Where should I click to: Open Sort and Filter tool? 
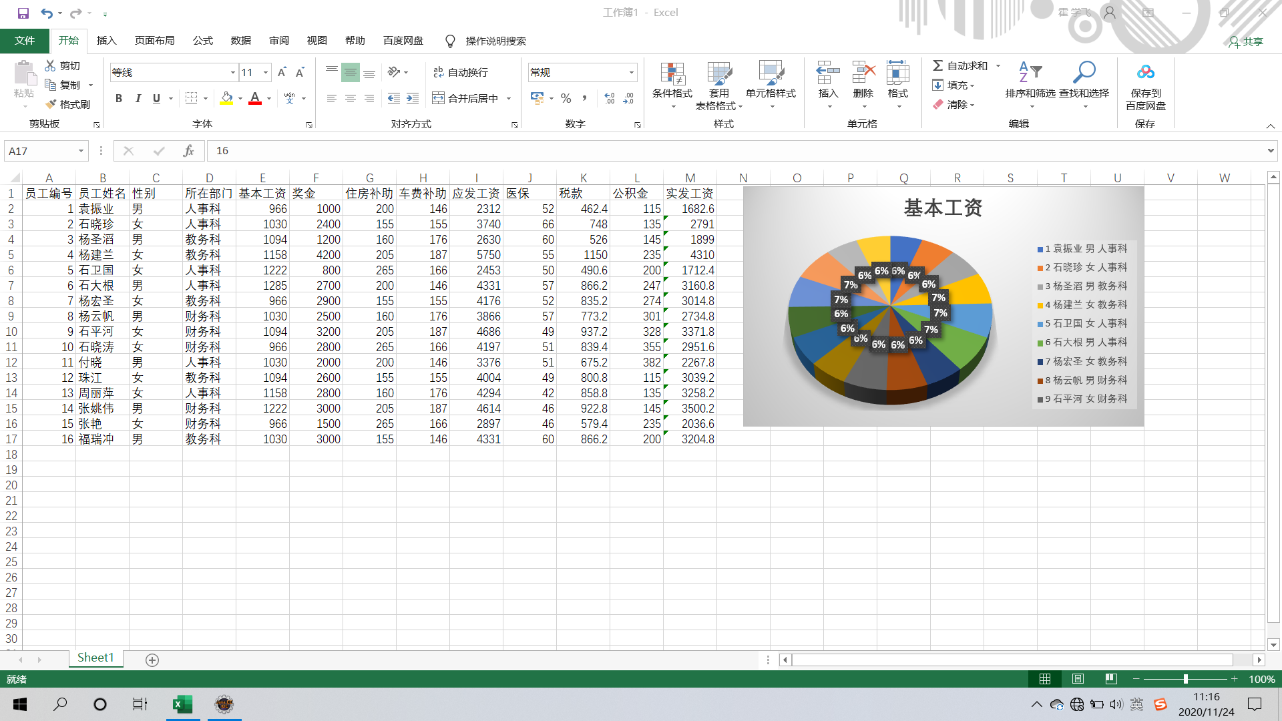click(1030, 73)
